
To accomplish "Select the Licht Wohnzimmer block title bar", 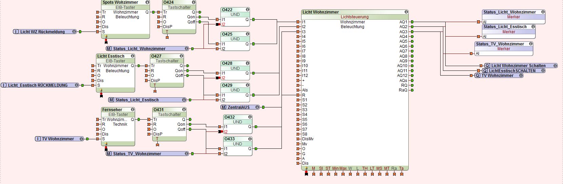I will pyautogui.click(x=355, y=12).
